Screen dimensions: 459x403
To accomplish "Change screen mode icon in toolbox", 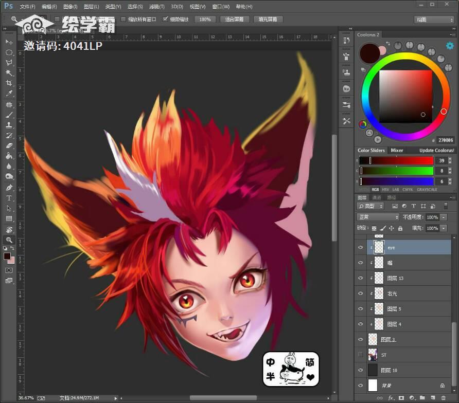I will tap(9, 281).
